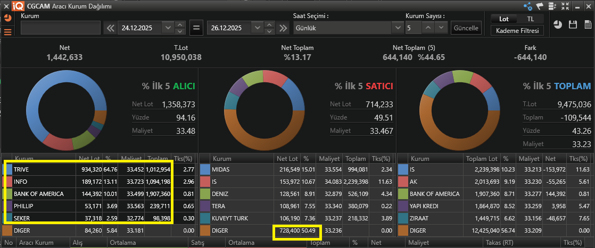This screenshot has width=595, height=248.
Task: Click the Kurum search input field
Action: point(60,28)
